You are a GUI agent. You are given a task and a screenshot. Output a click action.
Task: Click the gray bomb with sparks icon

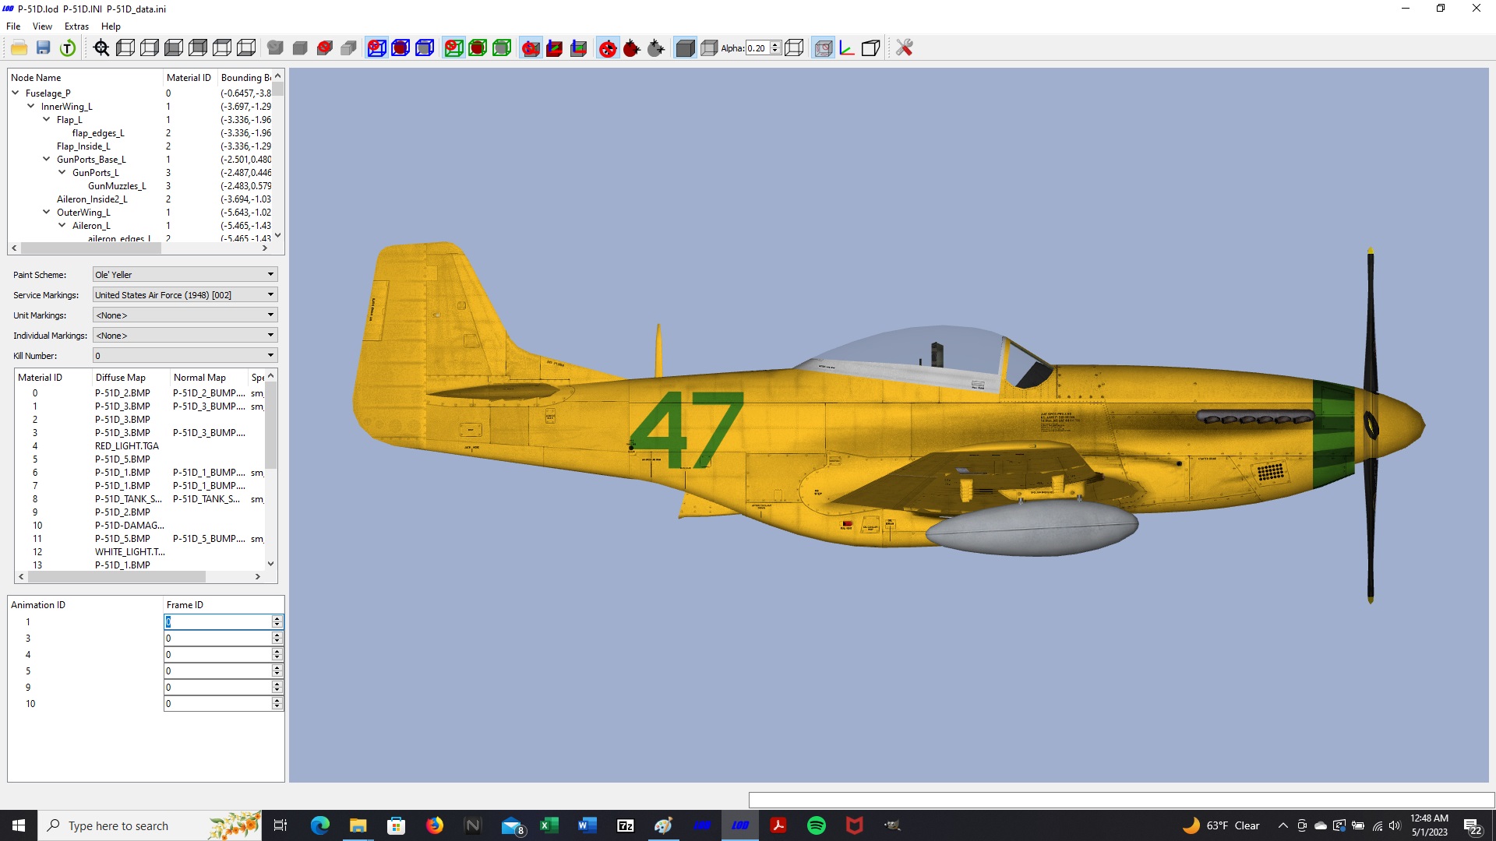(656, 48)
